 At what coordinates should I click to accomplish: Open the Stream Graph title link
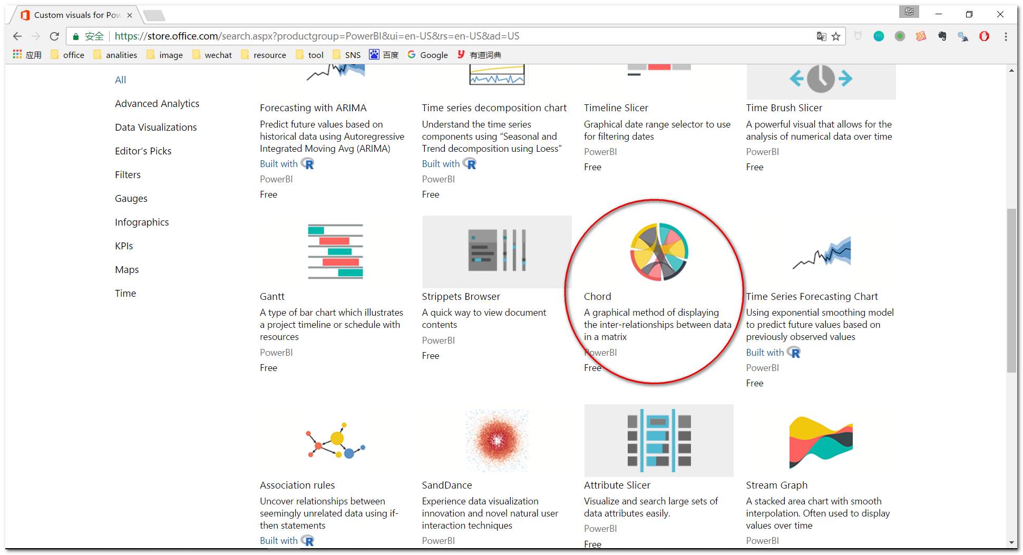(777, 485)
